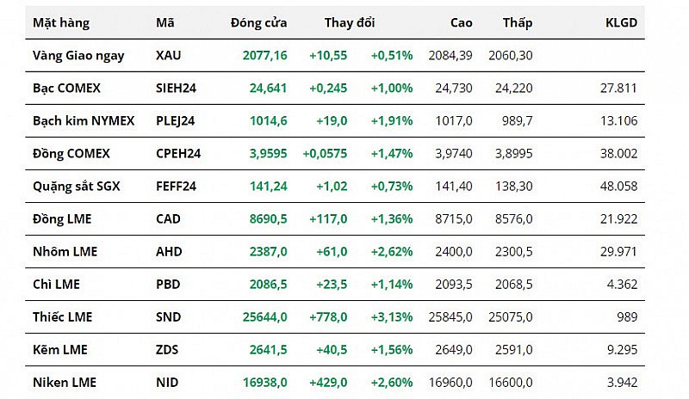Click the CAD symbol code
Screen dimensions: 689x399
(x=169, y=219)
